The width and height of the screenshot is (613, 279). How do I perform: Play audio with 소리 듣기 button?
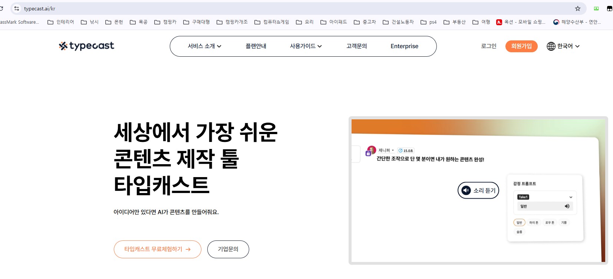point(478,190)
